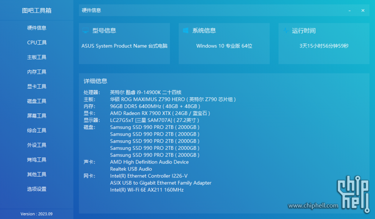Click the GPU line AMD Radeon RX 7900 XTX
This screenshot has width=375, height=219.
tap(160, 113)
